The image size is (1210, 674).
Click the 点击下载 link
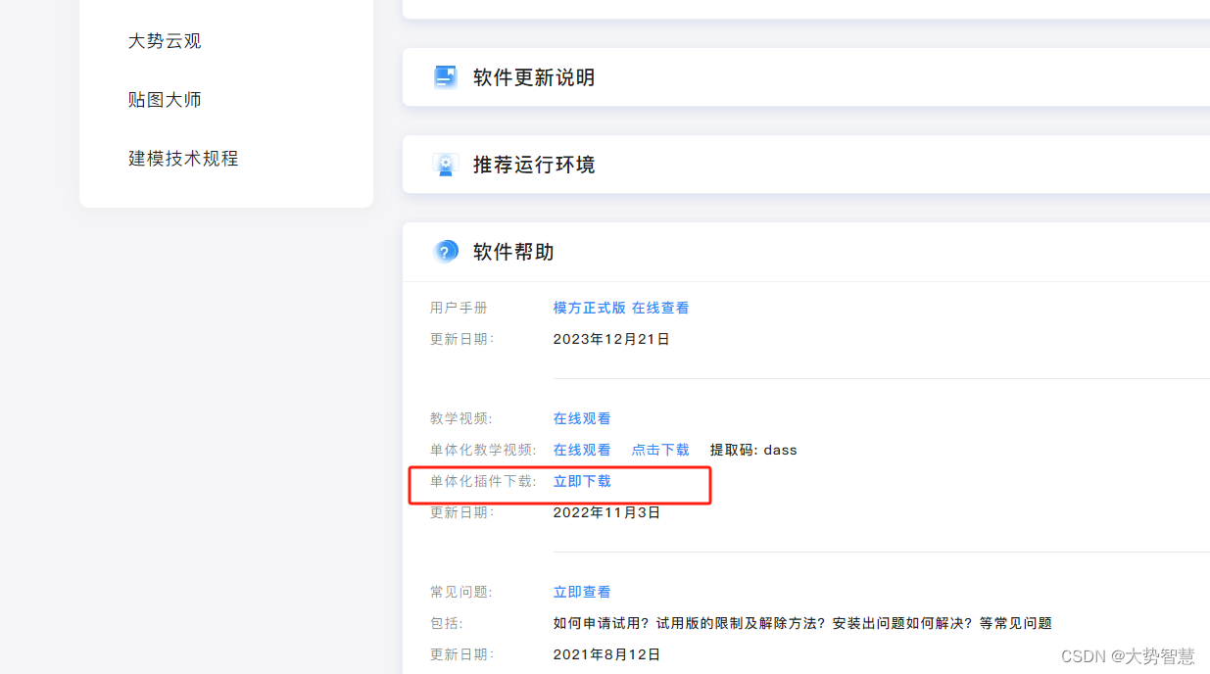[x=660, y=450]
